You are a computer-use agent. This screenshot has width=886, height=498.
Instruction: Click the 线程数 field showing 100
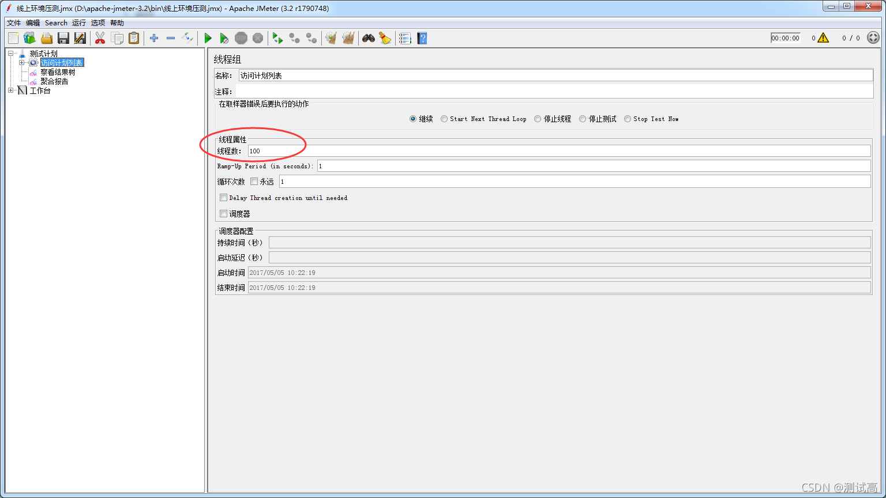559,151
